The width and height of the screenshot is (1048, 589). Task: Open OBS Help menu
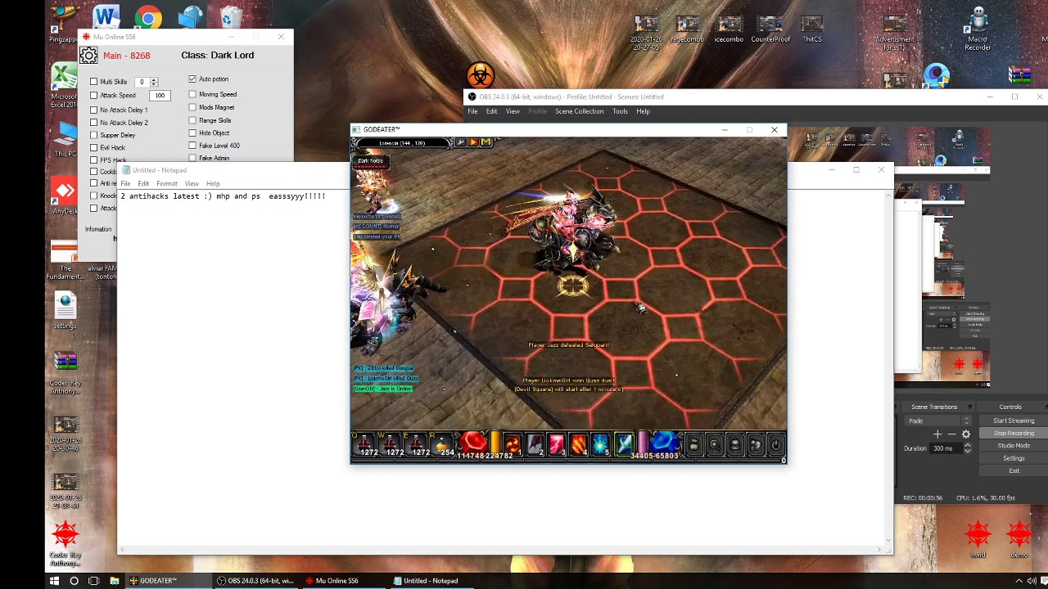pos(643,111)
